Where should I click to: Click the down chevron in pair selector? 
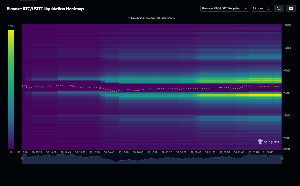[245, 9]
